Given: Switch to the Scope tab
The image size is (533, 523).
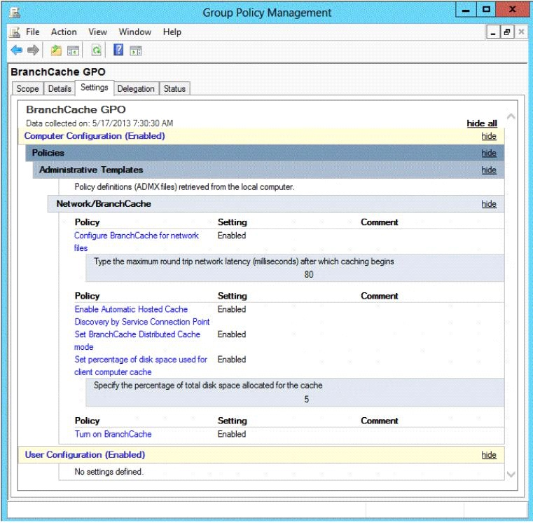Looking at the screenshot, I should pos(27,89).
